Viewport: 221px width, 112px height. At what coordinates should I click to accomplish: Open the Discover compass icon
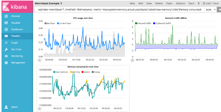coord(6,16)
